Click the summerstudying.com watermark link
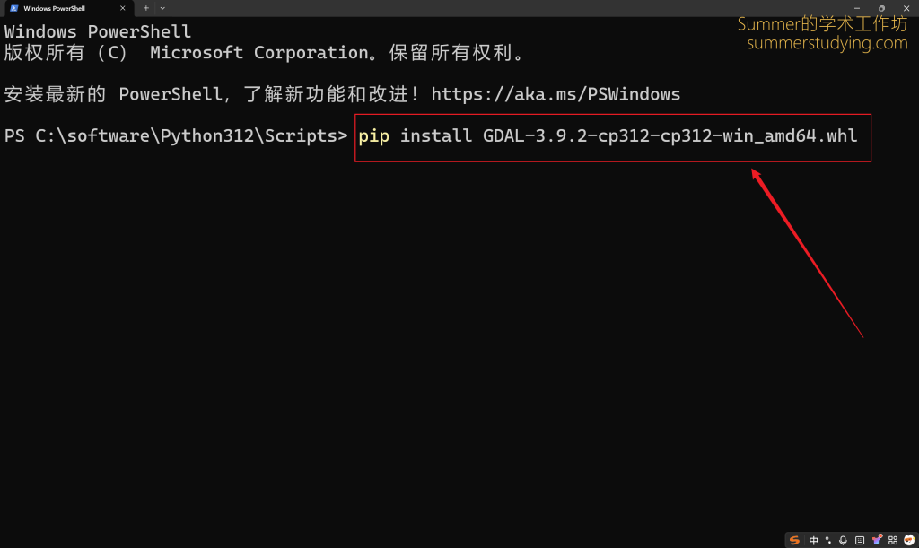Screen dimensions: 919x548 pyautogui.click(x=827, y=43)
